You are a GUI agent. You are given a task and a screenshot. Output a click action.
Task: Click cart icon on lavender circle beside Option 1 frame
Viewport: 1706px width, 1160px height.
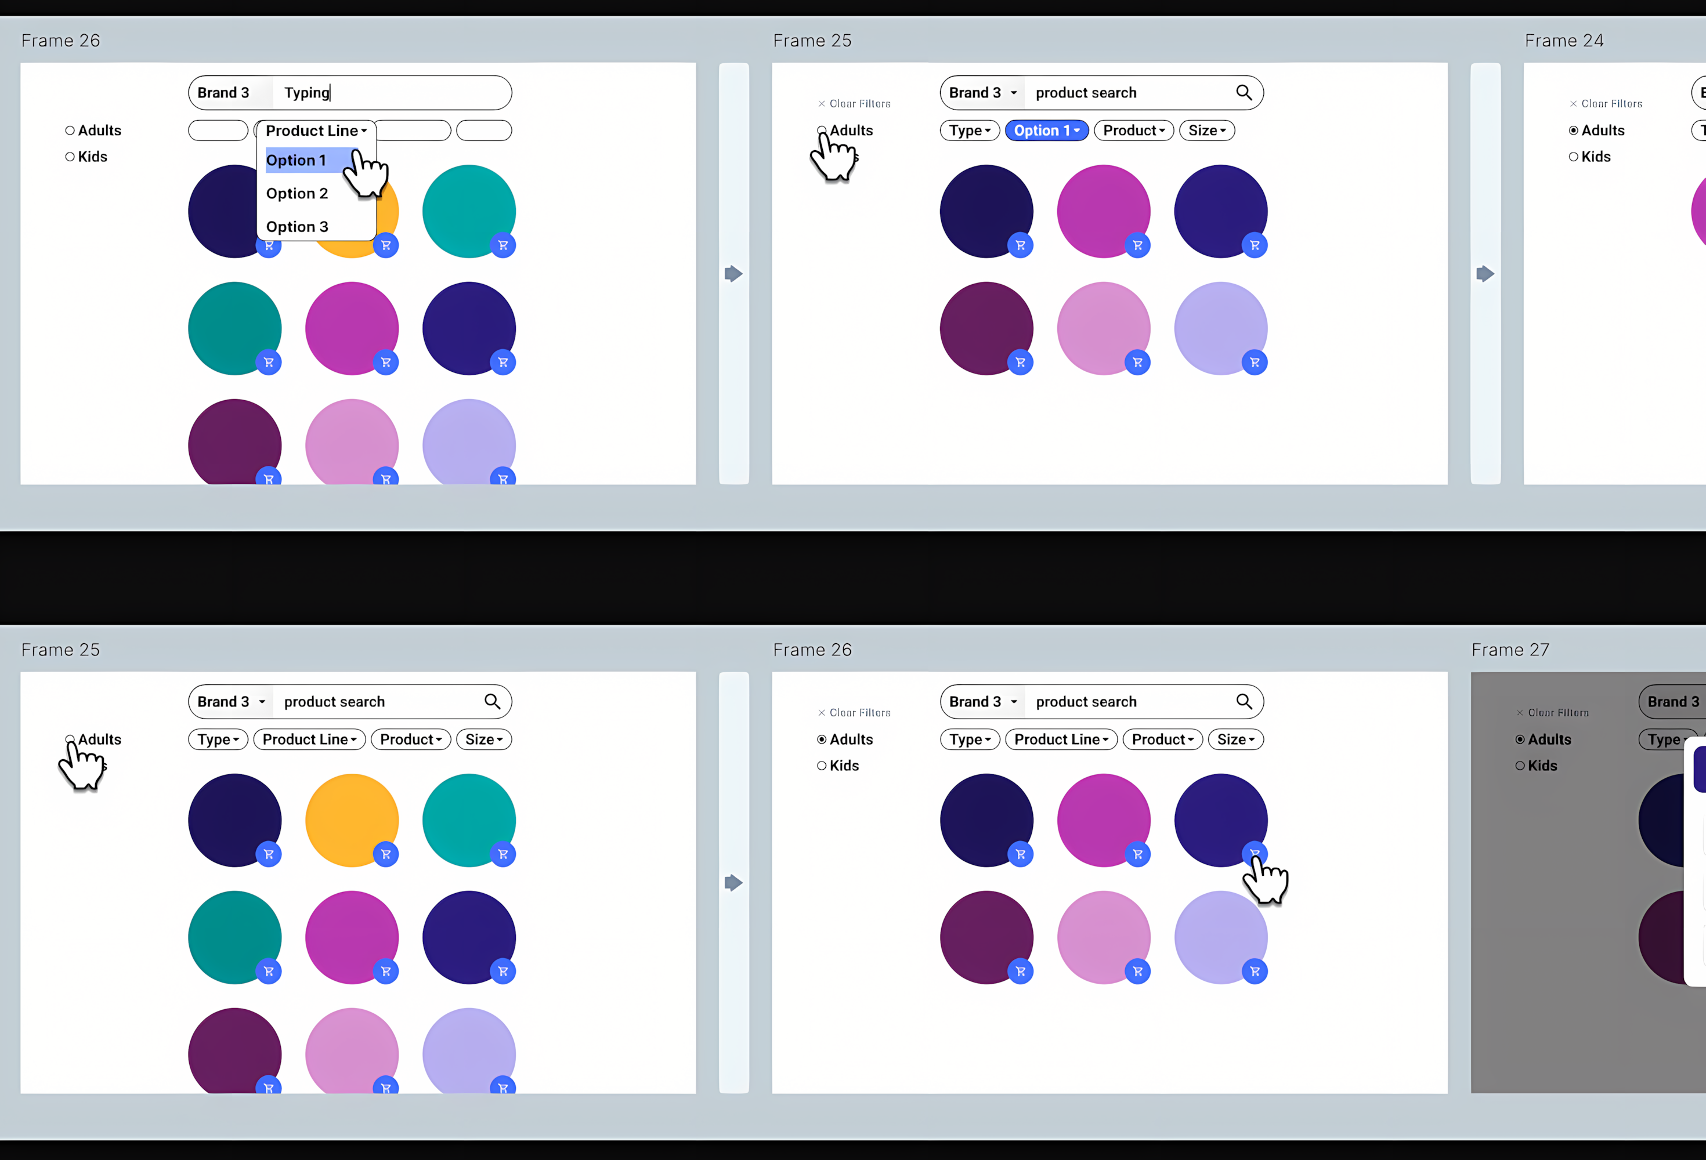pos(1255,362)
